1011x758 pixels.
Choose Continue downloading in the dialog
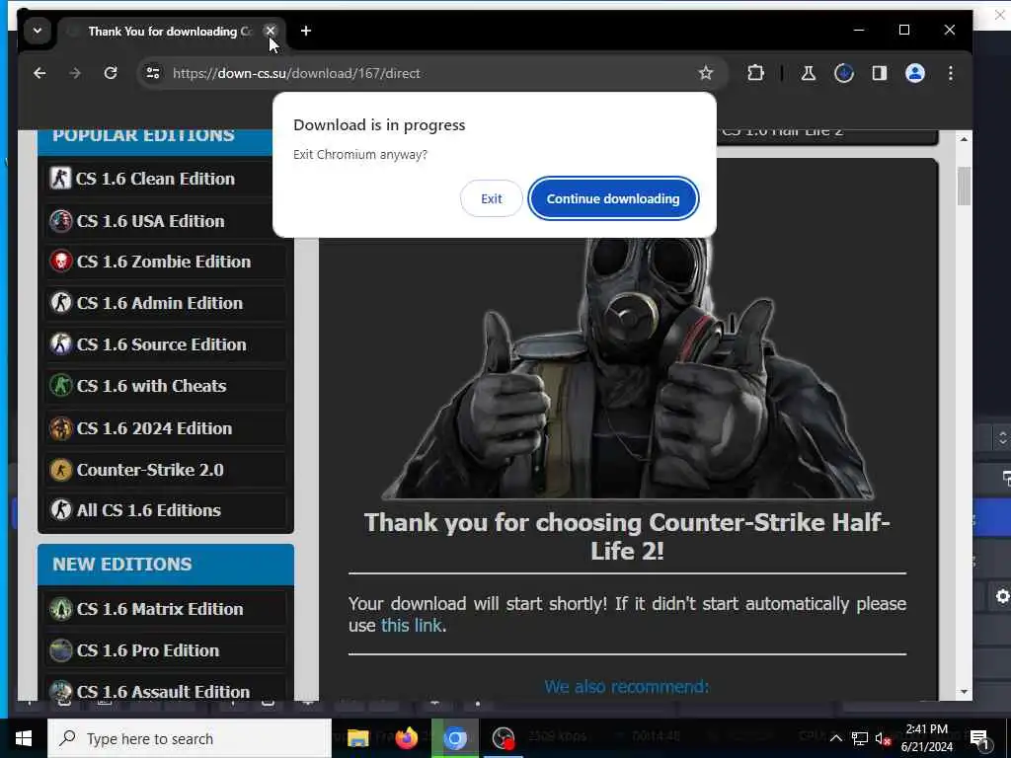click(612, 198)
